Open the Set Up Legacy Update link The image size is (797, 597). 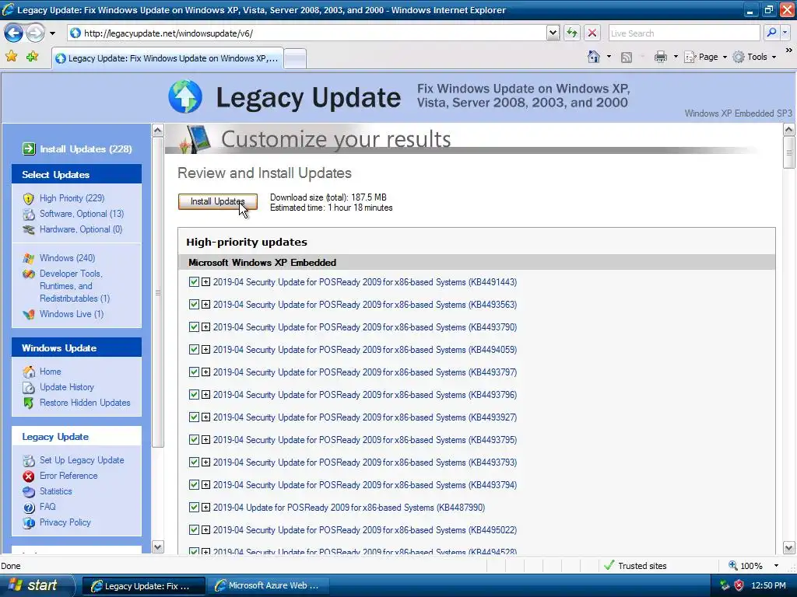(82, 460)
